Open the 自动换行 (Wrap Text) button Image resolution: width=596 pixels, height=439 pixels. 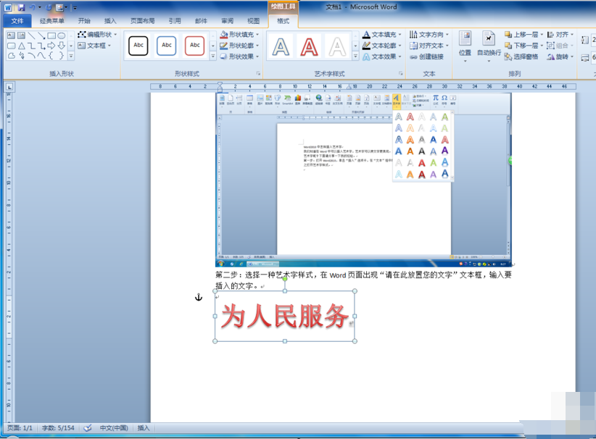[489, 46]
